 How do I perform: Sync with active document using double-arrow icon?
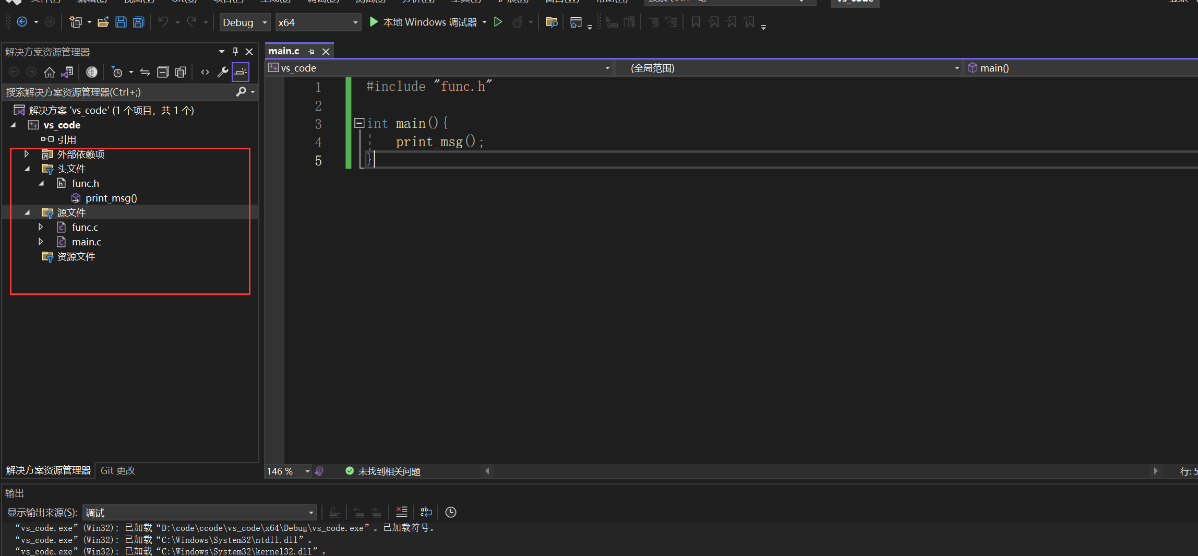[145, 72]
